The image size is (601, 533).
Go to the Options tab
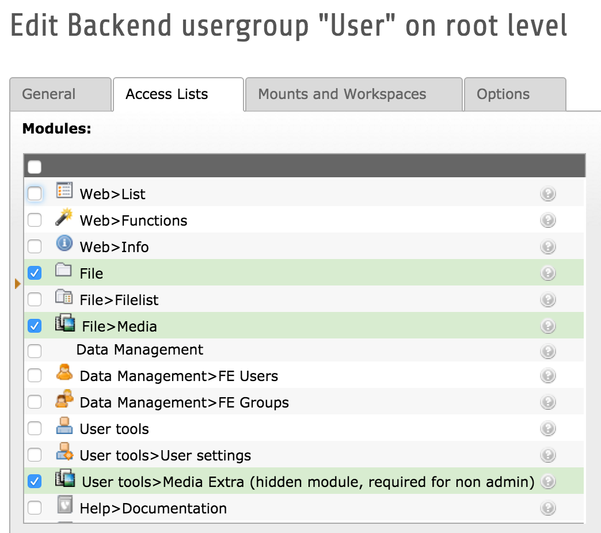503,94
